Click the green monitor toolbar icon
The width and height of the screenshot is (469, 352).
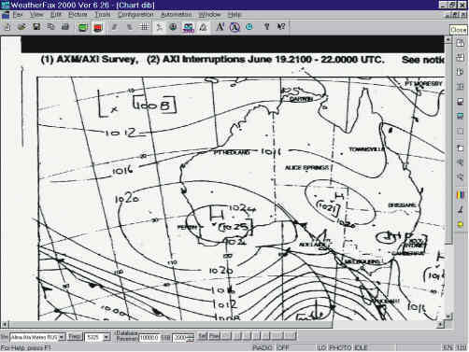(x=83, y=27)
